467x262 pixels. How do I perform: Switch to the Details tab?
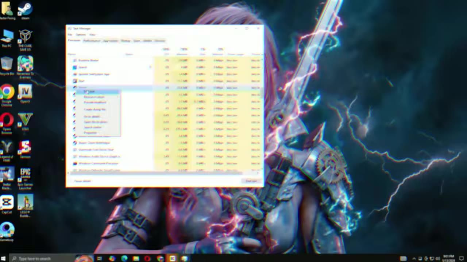tap(147, 40)
